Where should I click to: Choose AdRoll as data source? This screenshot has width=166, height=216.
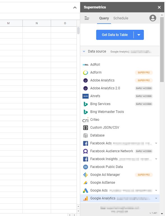click(120, 65)
